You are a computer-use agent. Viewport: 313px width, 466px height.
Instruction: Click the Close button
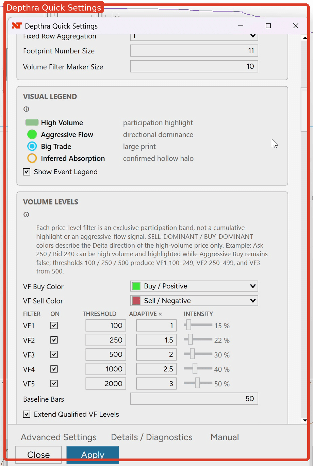pos(38,455)
